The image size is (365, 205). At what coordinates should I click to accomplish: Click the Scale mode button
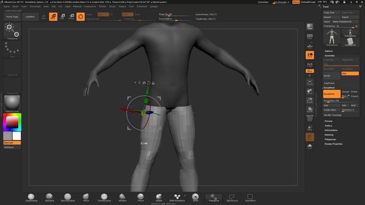click(x=63, y=17)
